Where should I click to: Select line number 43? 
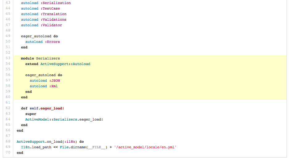(8, 3)
